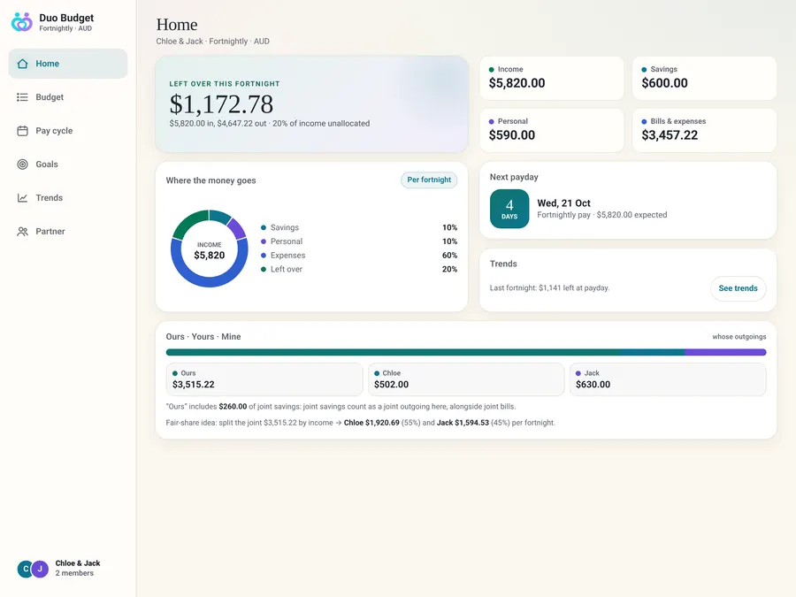Click the Expenses 60% percentage value
Viewport: 796px width, 597px height.
pos(449,256)
